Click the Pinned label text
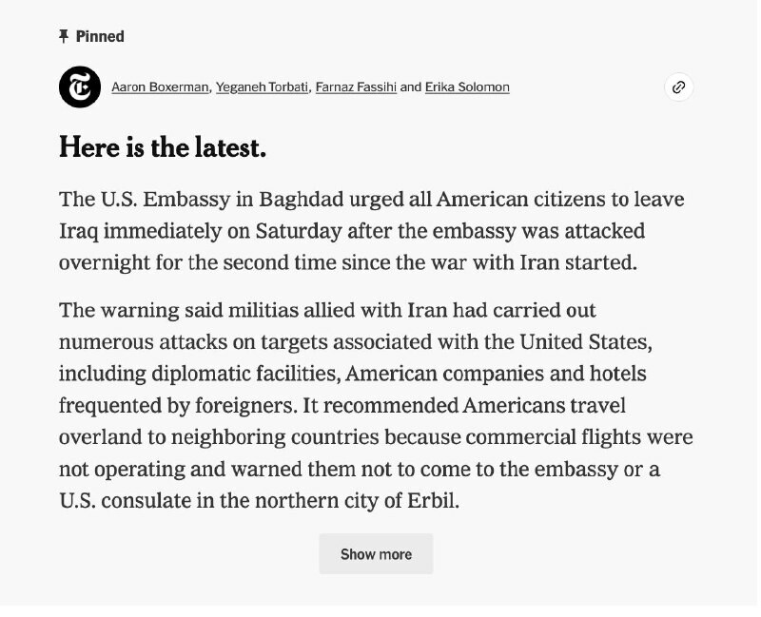The width and height of the screenshot is (761, 617). coord(100,36)
